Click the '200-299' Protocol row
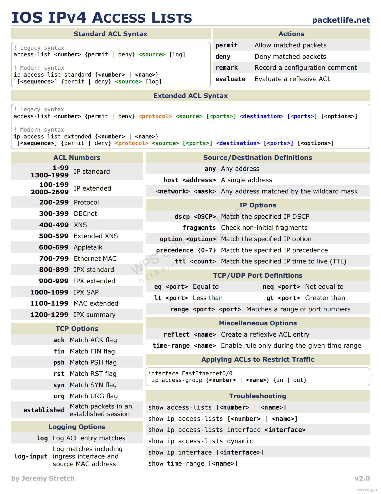This screenshot has width=381, height=494. [77, 202]
